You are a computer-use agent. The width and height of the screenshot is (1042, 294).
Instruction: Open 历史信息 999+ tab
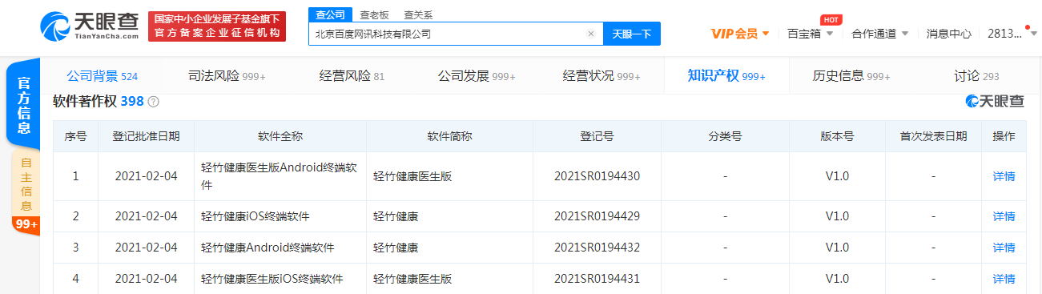tap(851, 76)
